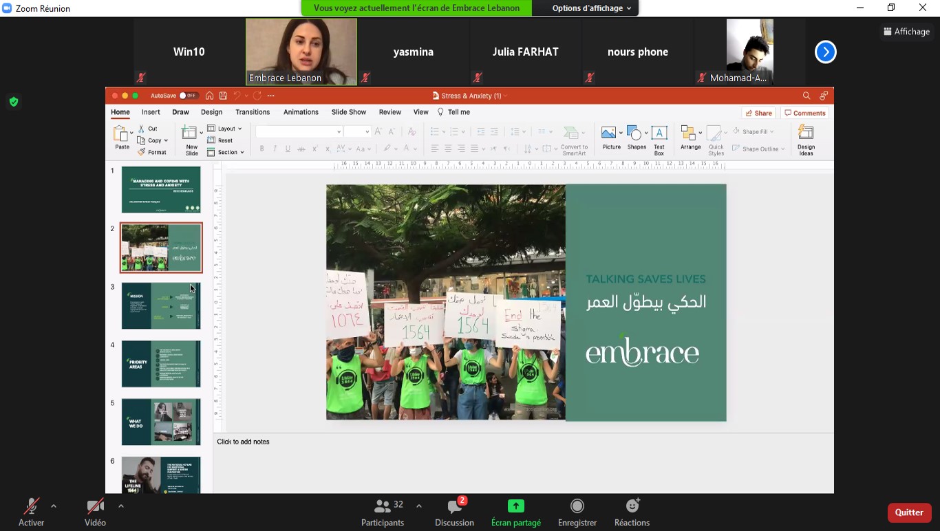
Task: Open the more options ellipsis in title bar
Action: coord(271,96)
